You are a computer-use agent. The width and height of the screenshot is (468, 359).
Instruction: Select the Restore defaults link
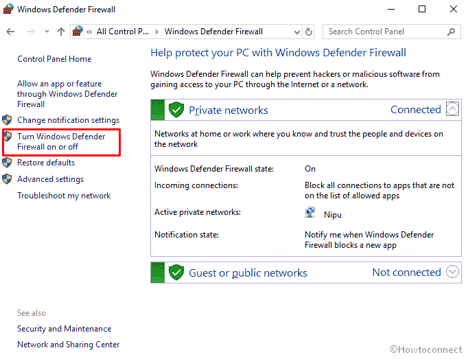point(46,163)
